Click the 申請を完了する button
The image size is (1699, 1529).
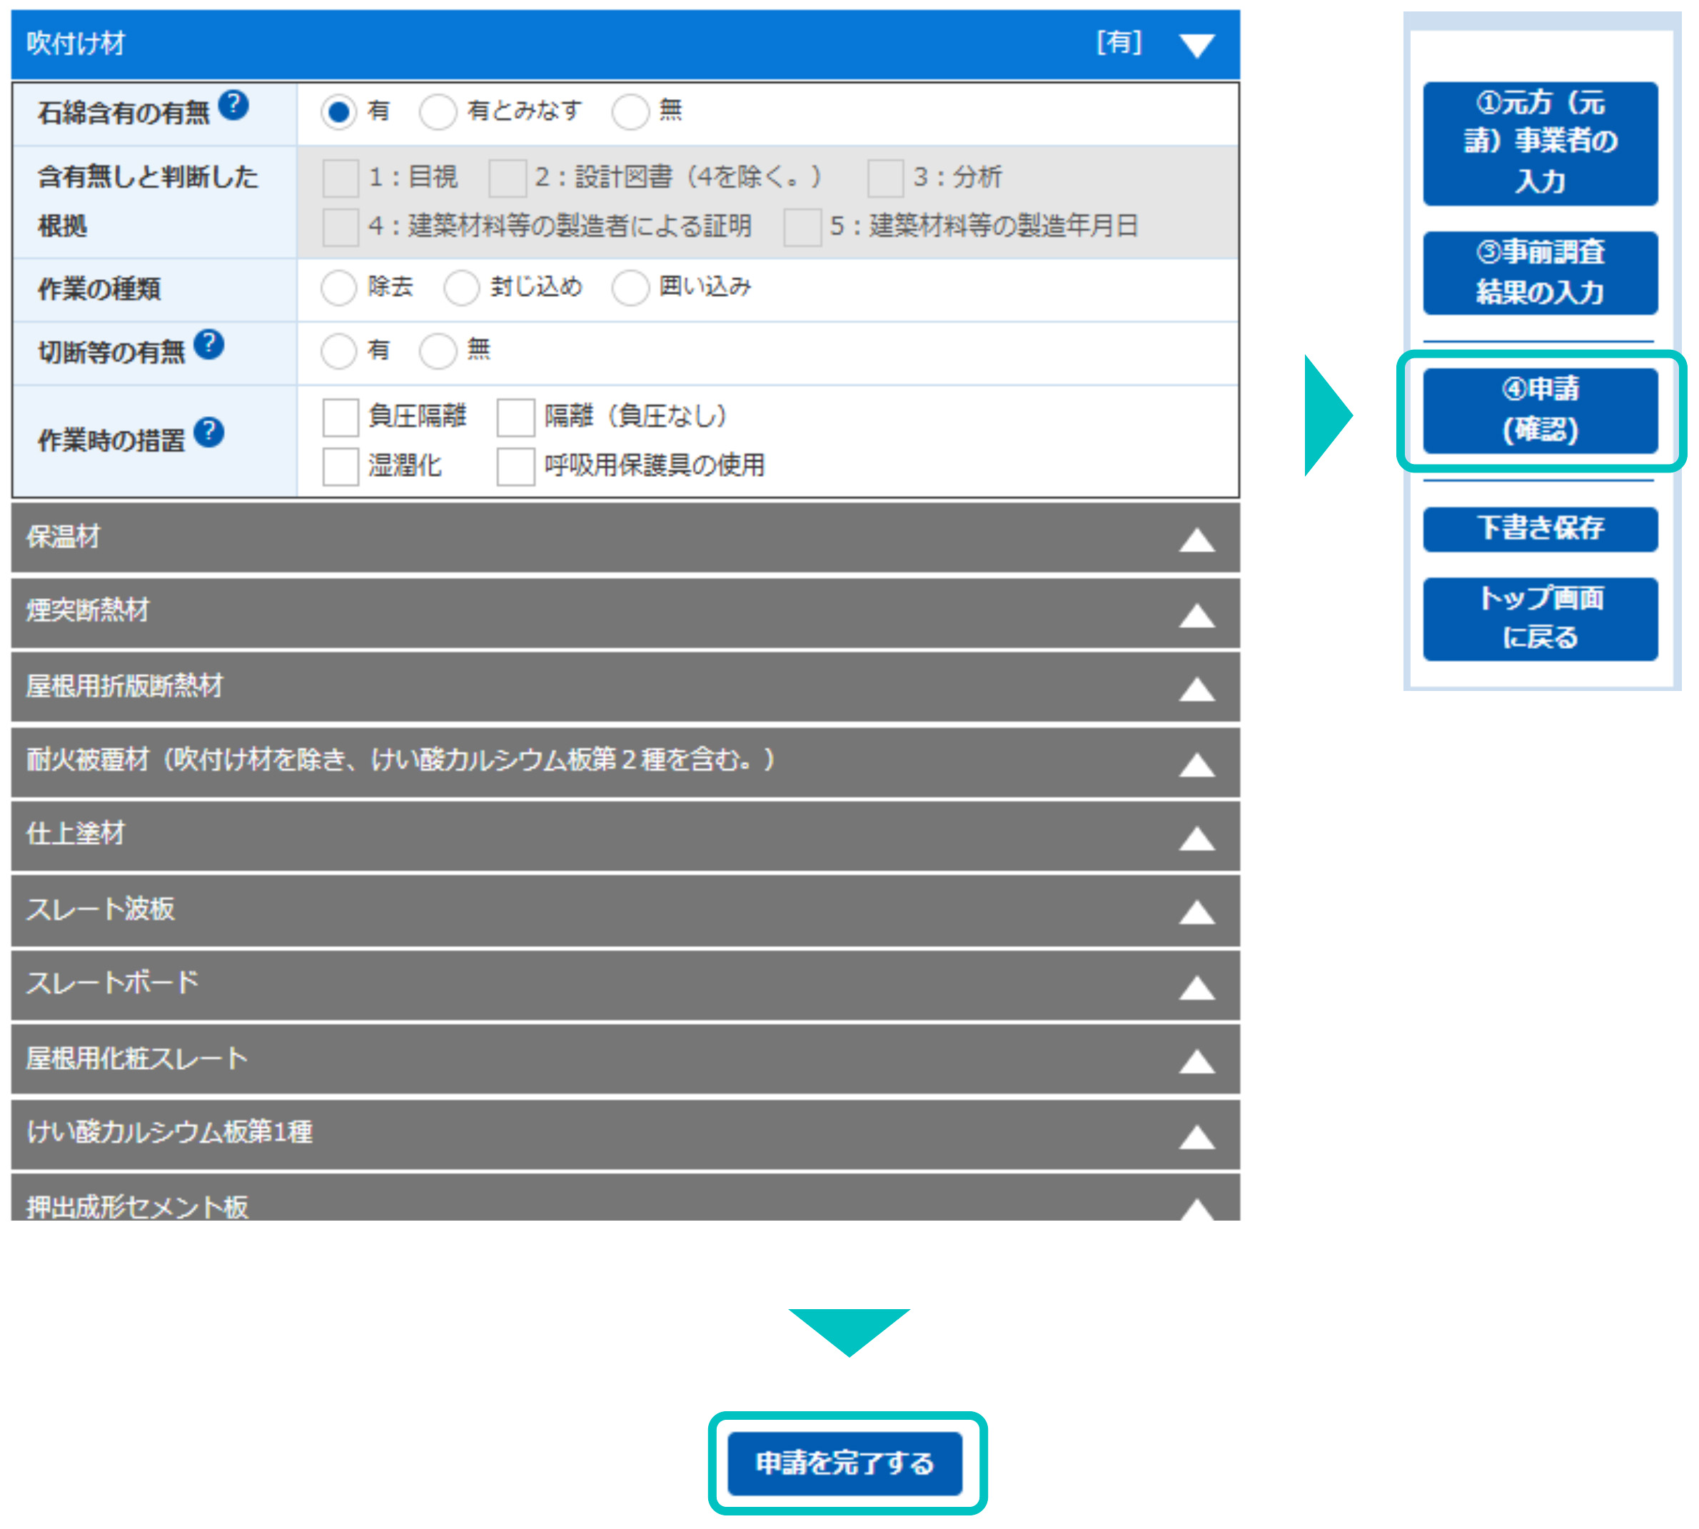[844, 1463]
